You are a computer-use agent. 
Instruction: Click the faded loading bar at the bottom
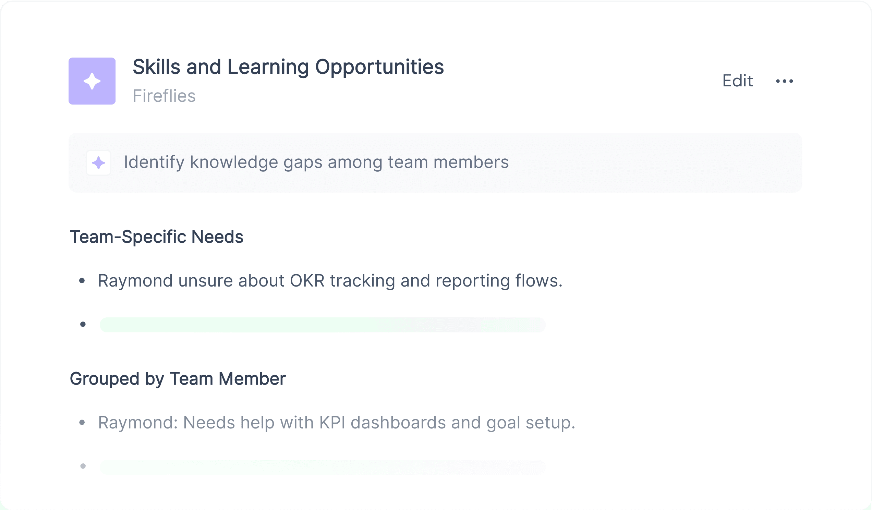pos(323,467)
